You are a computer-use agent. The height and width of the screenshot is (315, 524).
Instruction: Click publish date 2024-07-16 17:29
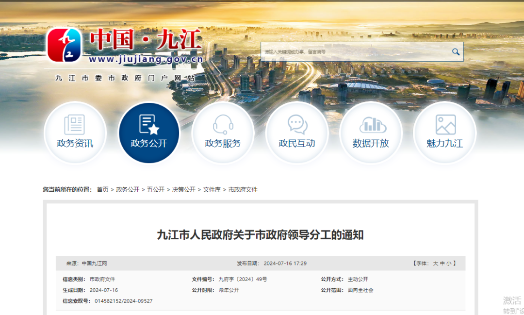285,264
